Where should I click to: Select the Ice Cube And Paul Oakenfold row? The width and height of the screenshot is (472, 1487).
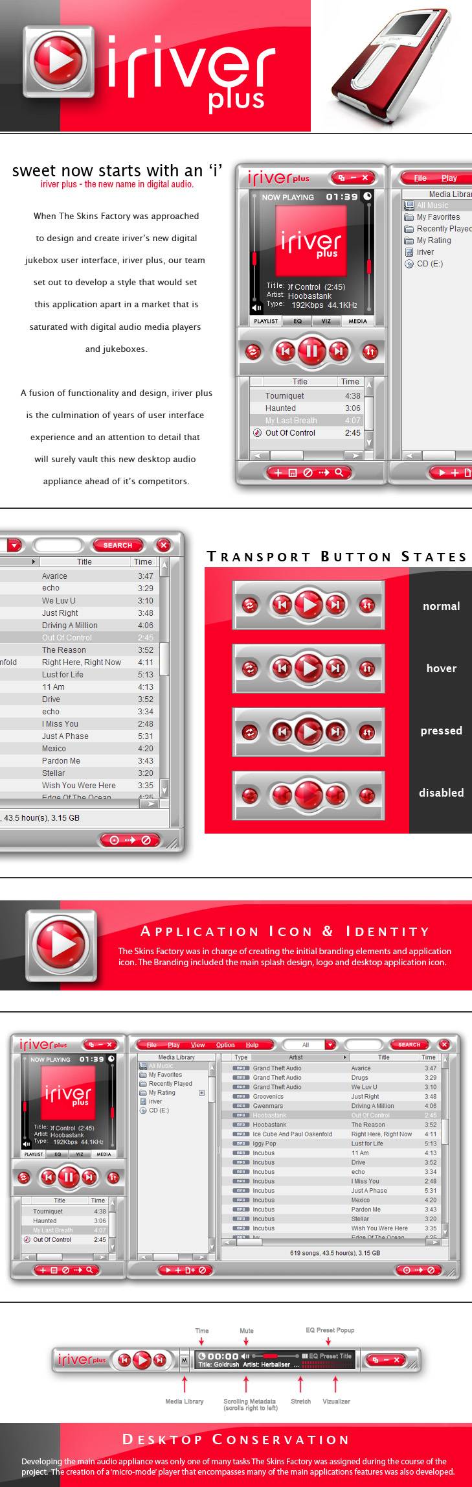[x=292, y=1134]
